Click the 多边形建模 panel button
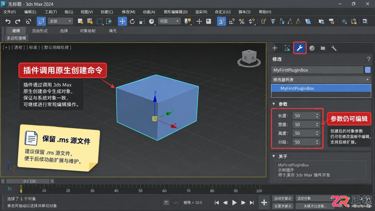The width and height of the screenshot is (375, 211). [16, 38]
